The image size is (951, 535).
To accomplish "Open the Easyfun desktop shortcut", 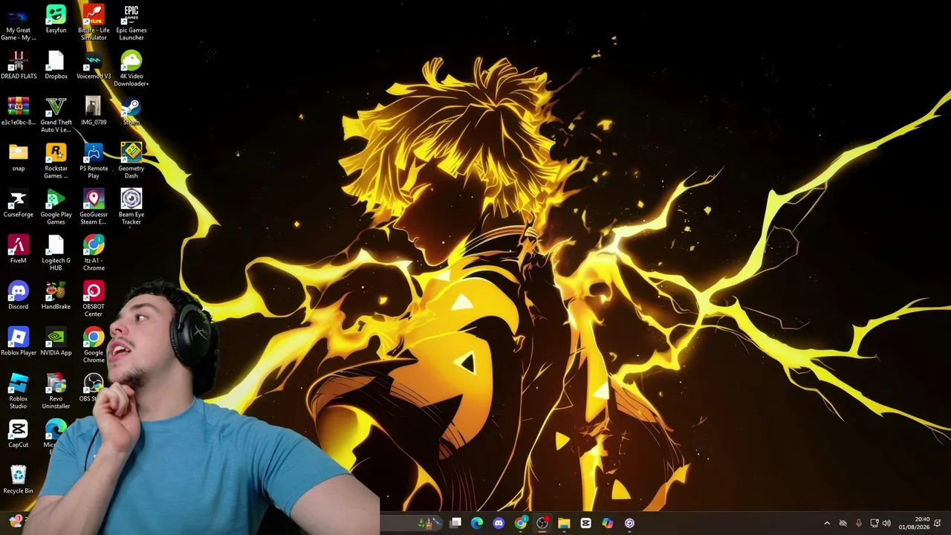I will pyautogui.click(x=56, y=19).
